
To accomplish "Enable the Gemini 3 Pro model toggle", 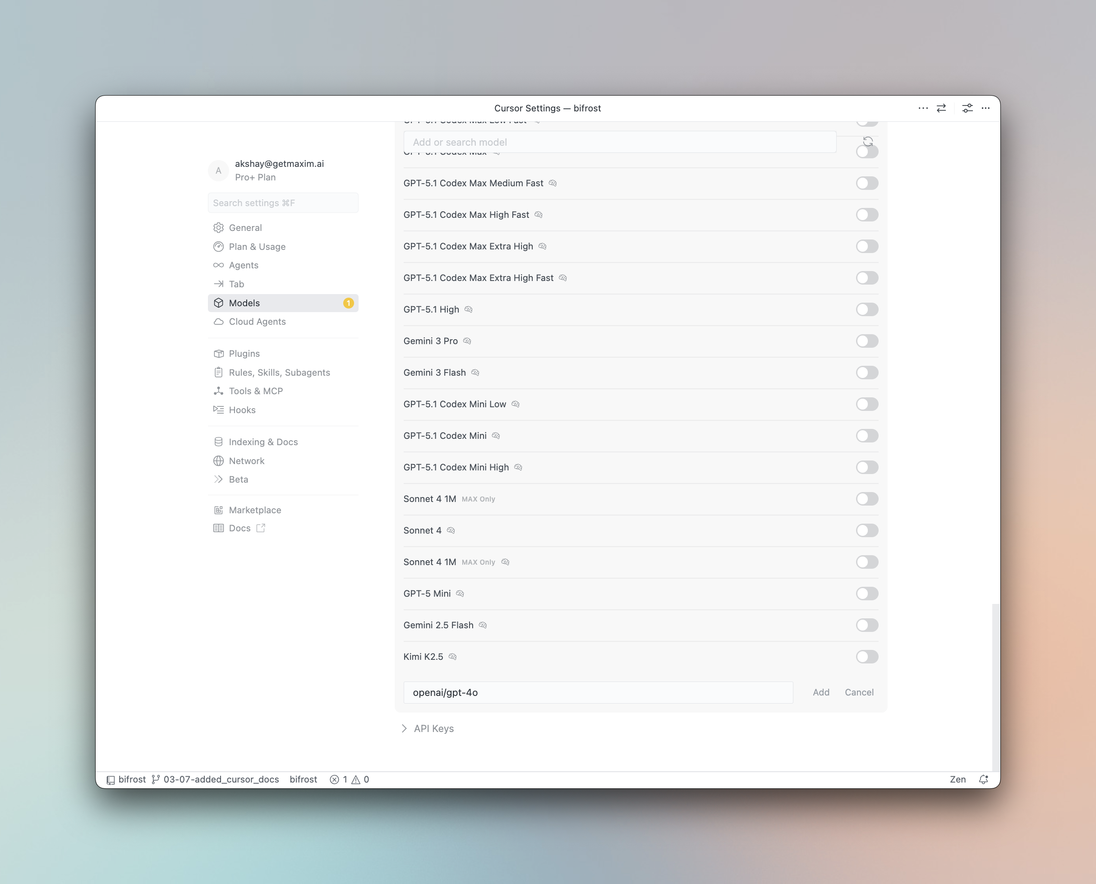I will coord(866,341).
